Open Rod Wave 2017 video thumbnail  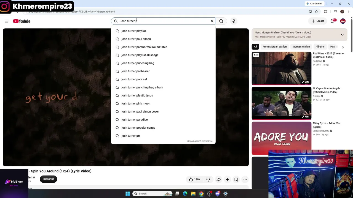(281, 68)
